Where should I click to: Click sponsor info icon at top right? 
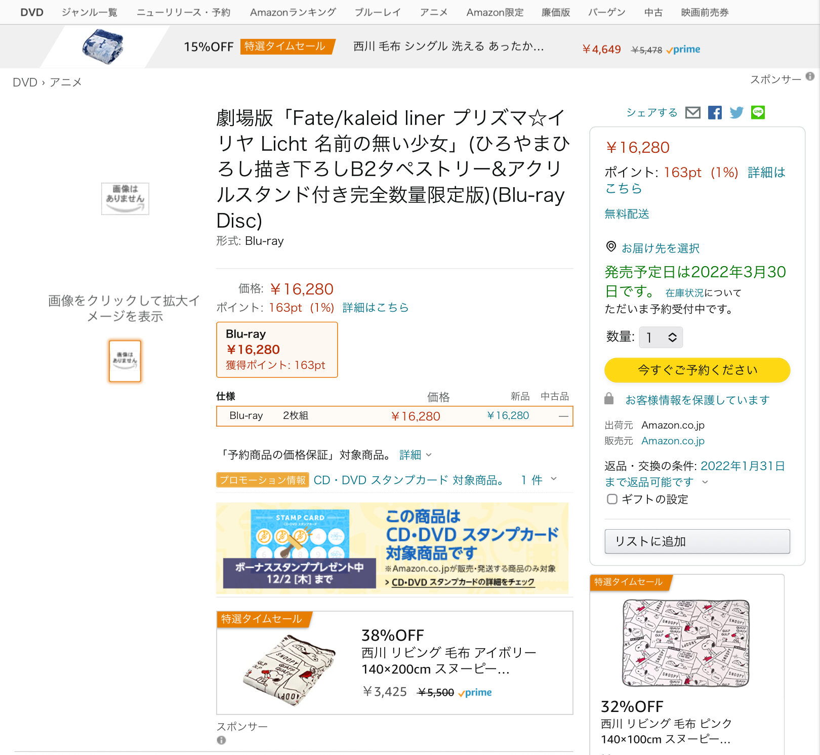(810, 76)
